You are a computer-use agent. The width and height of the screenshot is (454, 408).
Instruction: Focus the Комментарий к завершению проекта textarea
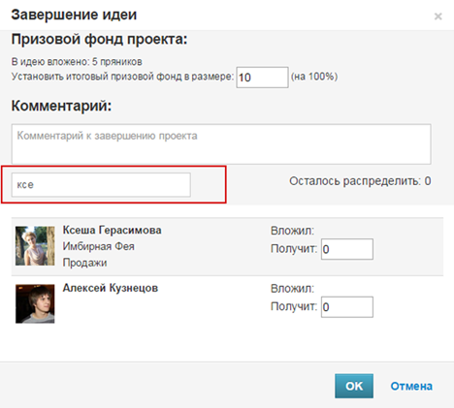click(221, 144)
